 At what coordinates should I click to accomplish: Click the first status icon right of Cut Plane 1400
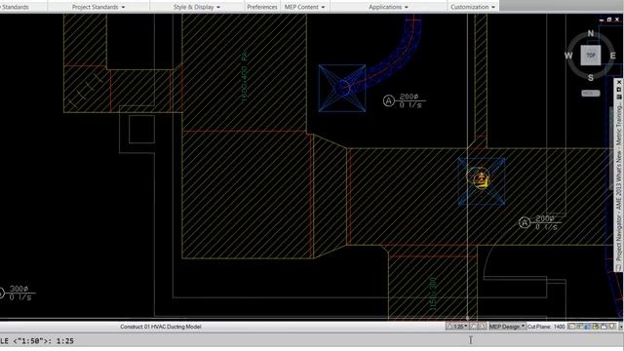coord(571,327)
